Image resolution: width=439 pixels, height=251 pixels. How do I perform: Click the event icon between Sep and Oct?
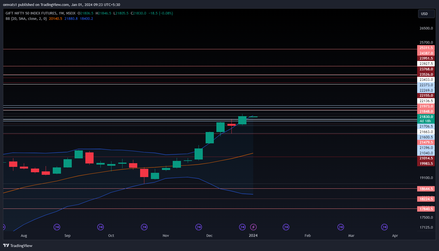(100, 227)
